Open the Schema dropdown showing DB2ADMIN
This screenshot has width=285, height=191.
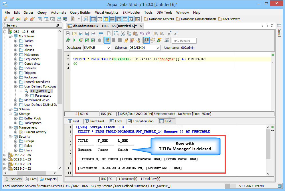click(x=145, y=48)
